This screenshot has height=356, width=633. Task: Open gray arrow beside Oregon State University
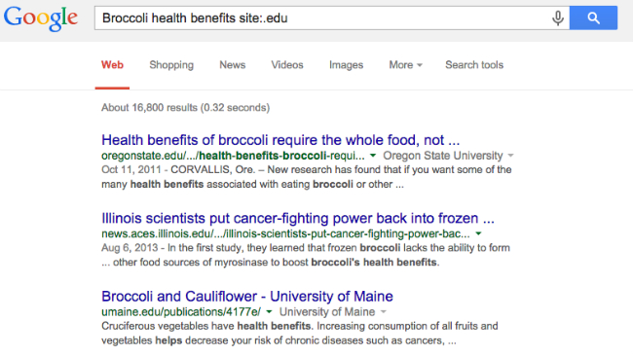(x=510, y=156)
